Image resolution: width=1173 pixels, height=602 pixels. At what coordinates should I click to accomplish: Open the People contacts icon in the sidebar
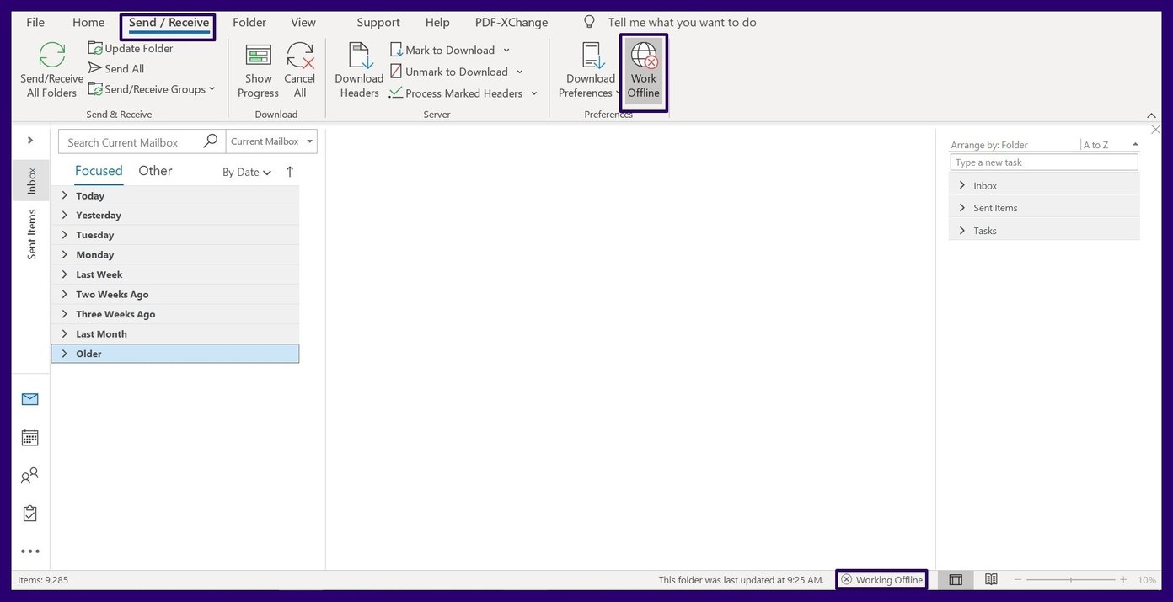point(29,477)
